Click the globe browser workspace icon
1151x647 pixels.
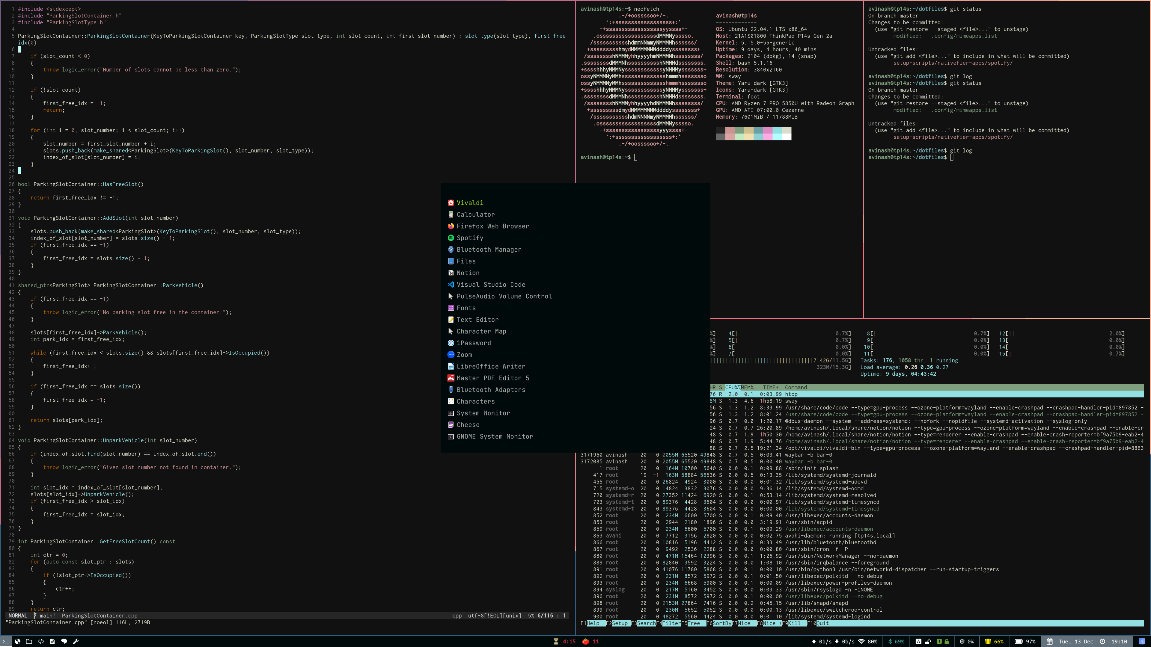17,641
